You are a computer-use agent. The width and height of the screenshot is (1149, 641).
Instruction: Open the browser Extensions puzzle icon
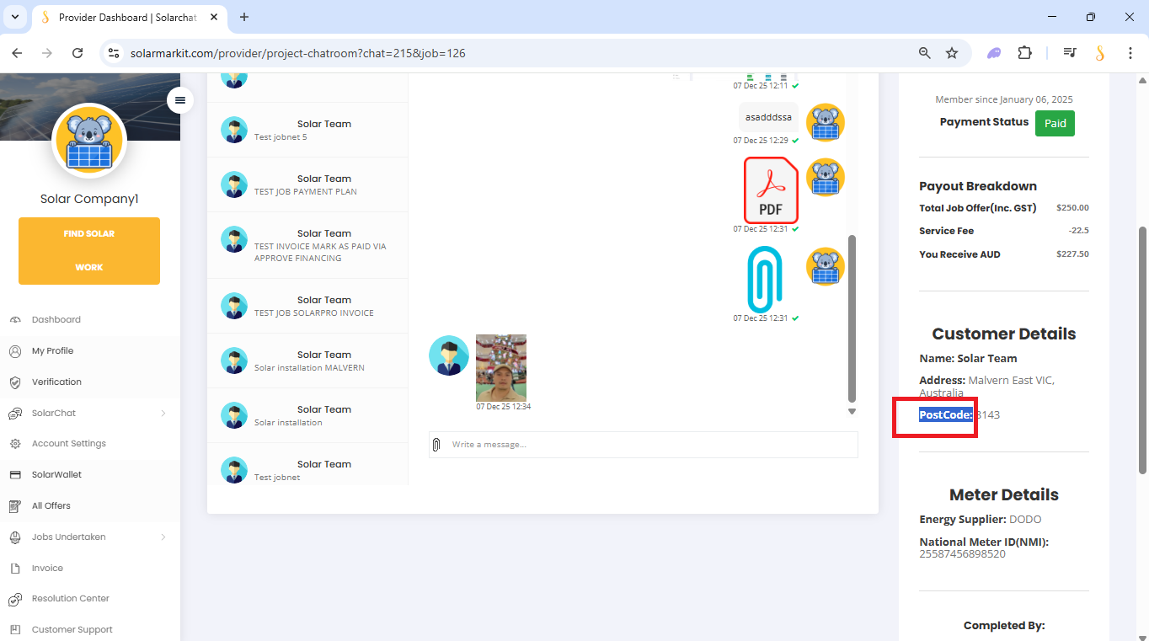(1024, 53)
